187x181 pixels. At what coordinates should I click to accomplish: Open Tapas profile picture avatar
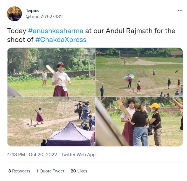(x=14, y=14)
